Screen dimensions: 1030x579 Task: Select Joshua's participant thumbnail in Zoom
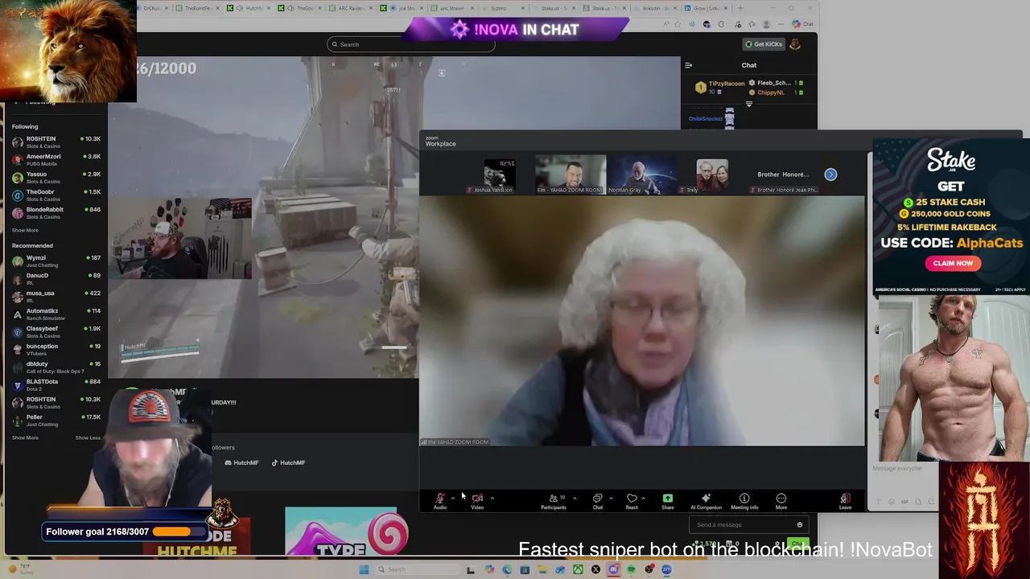pyautogui.click(x=500, y=175)
